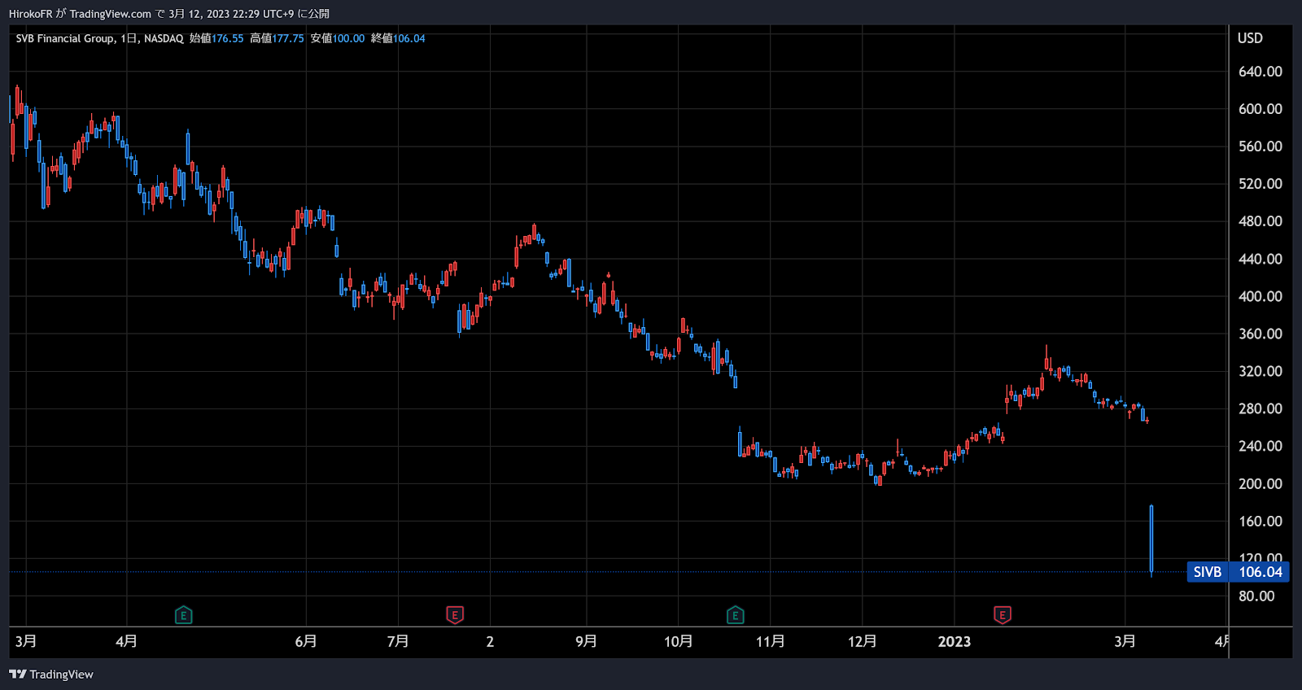Click the 11月 time axis label
1302x690 pixels.
point(770,641)
